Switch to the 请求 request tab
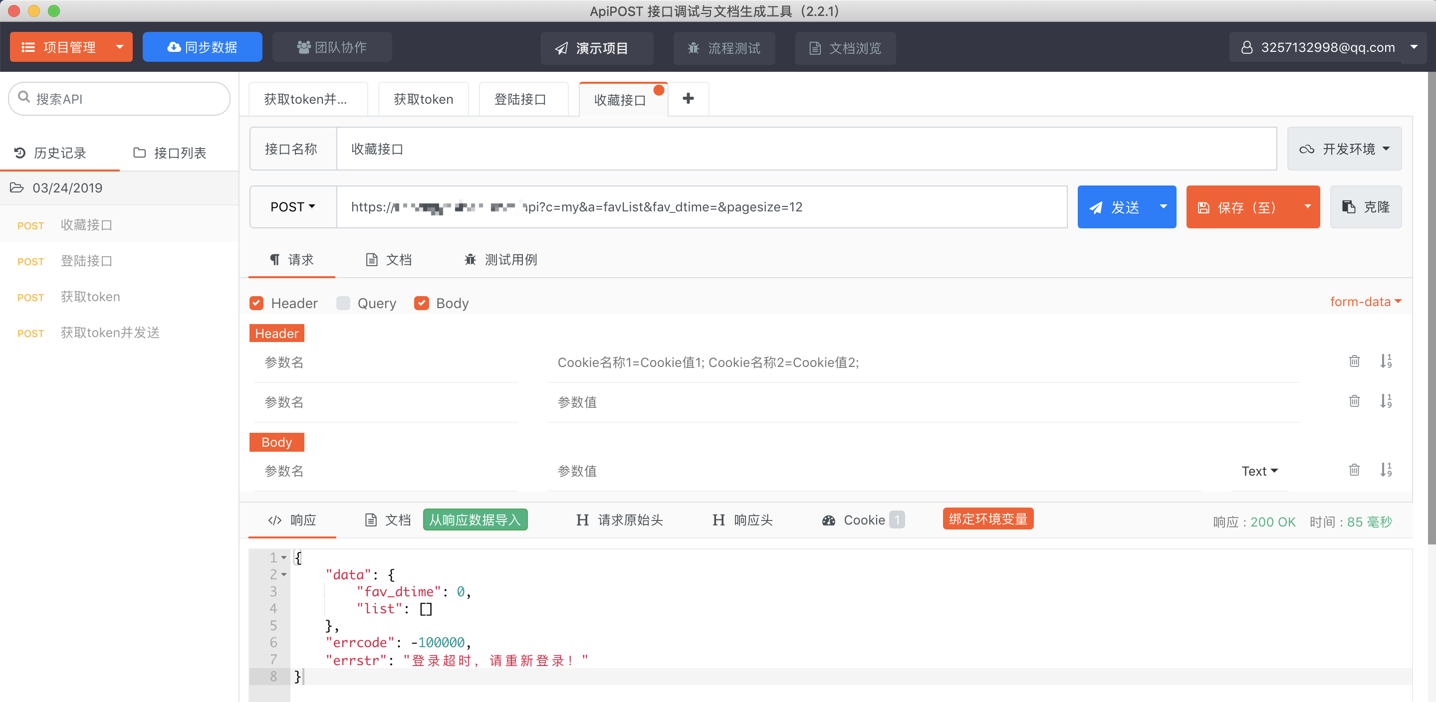 tap(291, 260)
